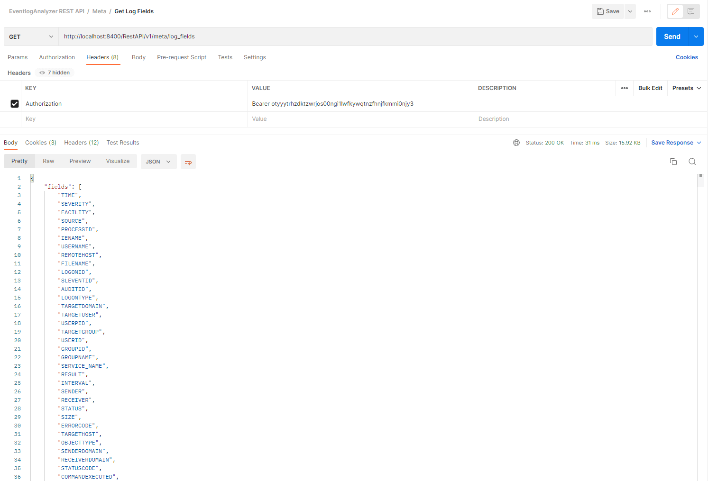This screenshot has width=708, height=481.
Task: Click the request URL input field
Action: coord(332,36)
